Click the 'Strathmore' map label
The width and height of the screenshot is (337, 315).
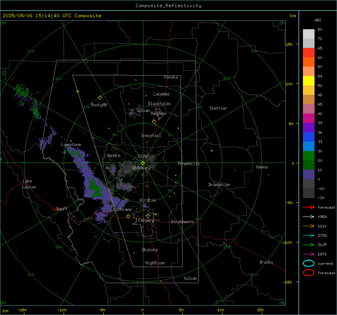182,222
